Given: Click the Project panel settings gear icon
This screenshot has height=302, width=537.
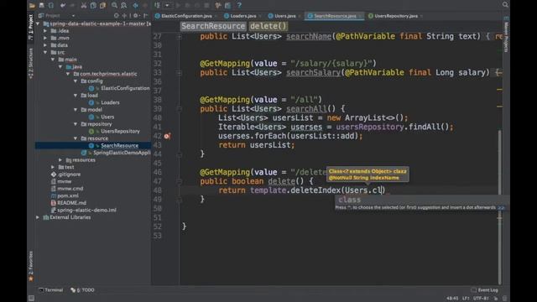Looking at the screenshot, I should click(136, 16).
